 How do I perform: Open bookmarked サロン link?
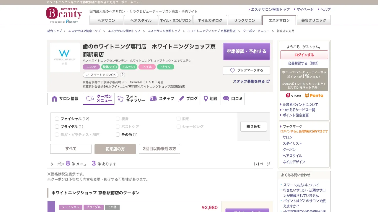tap(288, 137)
